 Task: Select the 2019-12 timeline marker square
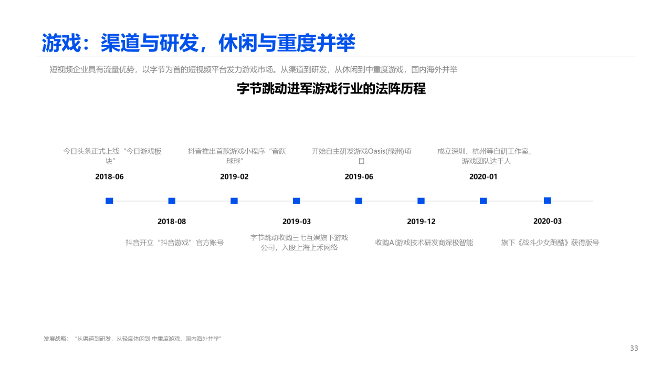click(421, 201)
